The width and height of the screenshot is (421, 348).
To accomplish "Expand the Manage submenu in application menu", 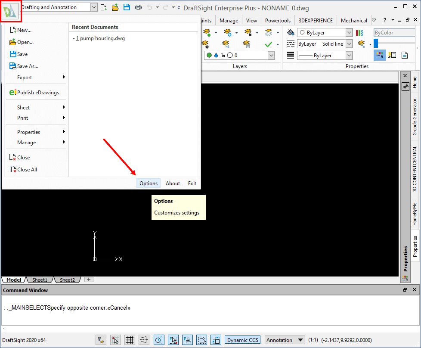I will [x=36, y=143].
